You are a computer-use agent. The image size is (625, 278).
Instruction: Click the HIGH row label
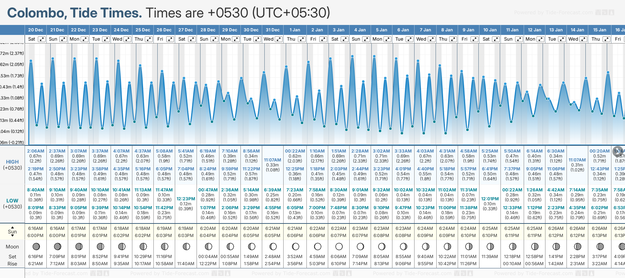click(x=12, y=162)
